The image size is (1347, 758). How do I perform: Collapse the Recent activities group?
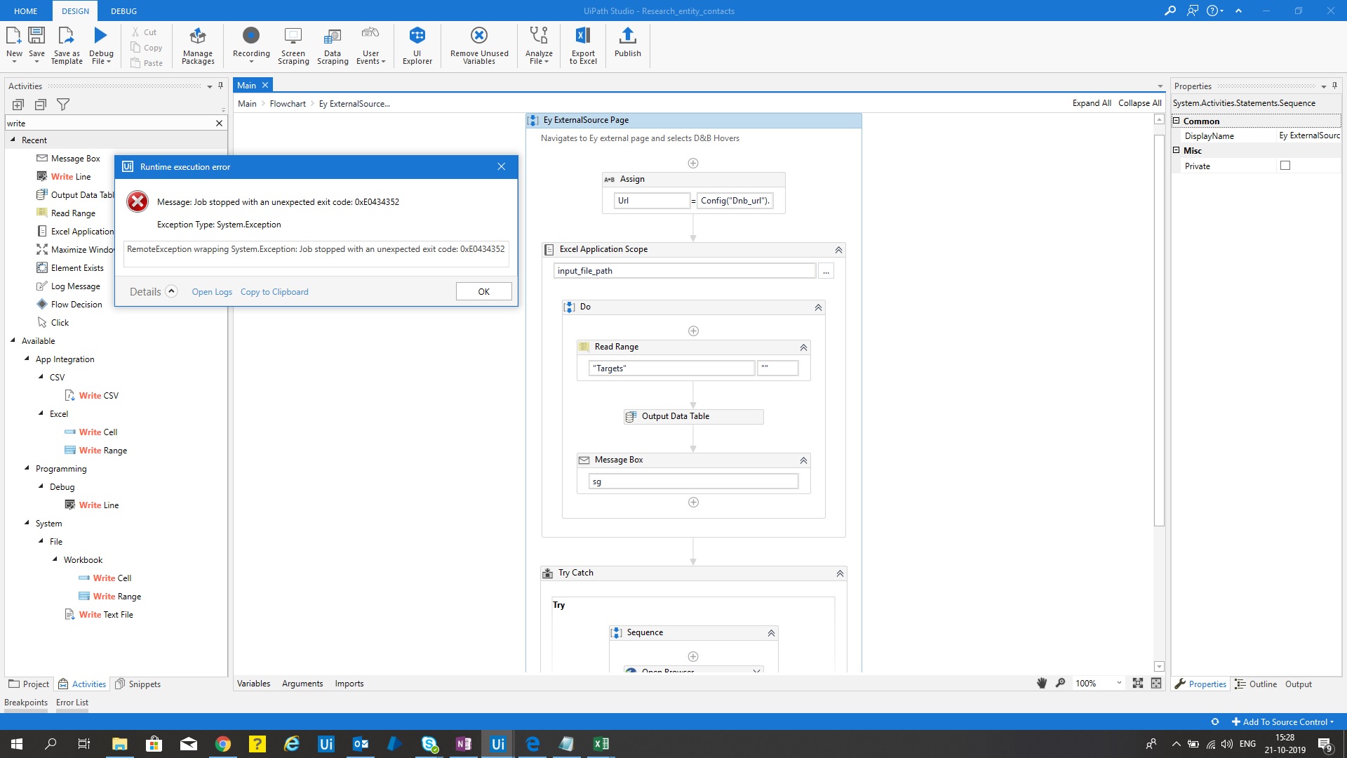click(x=13, y=140)
